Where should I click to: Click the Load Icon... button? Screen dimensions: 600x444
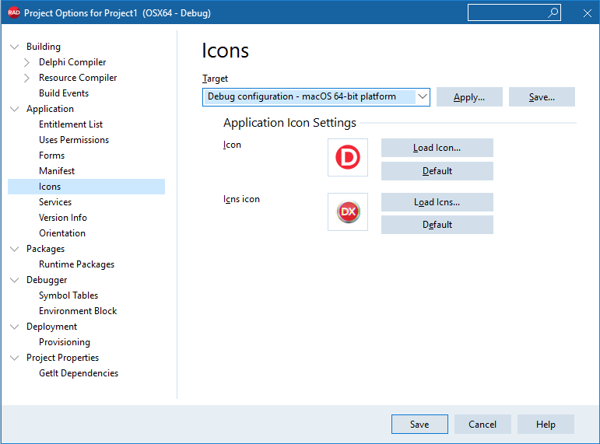pos(437,148)
